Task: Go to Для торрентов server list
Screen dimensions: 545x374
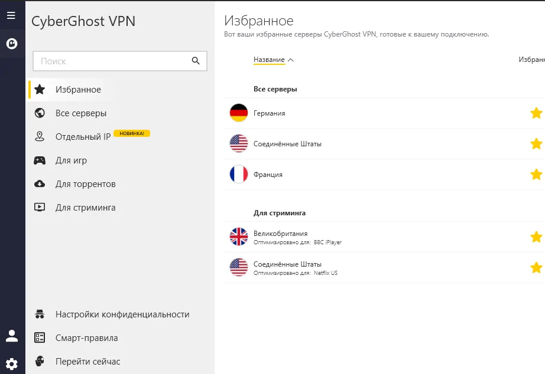Action: pos(85,184)
